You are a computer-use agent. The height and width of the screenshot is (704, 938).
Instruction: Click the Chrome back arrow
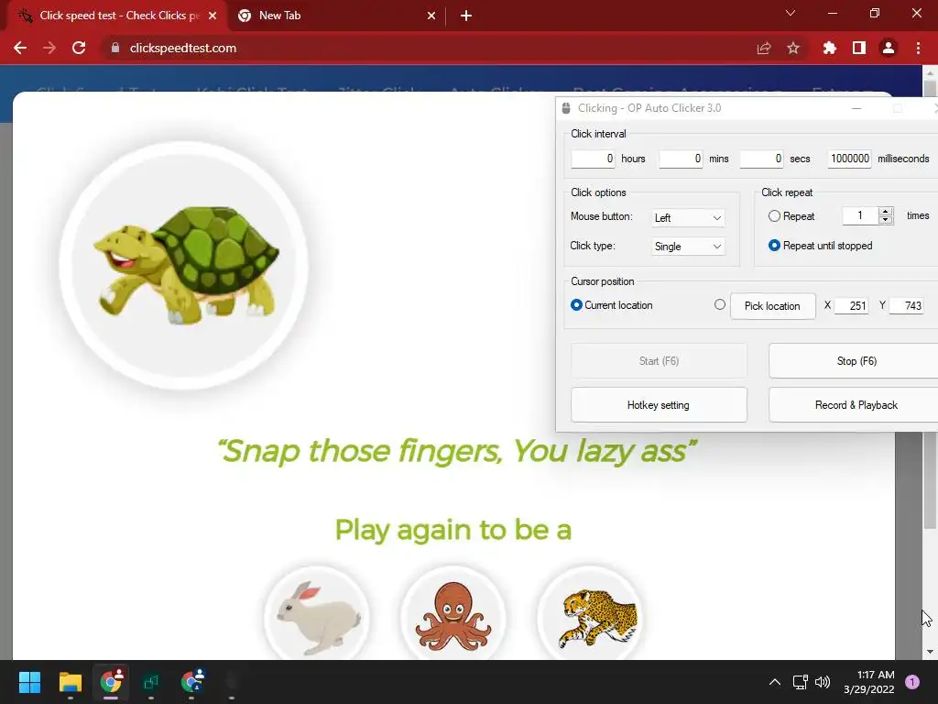coord(20,48)
